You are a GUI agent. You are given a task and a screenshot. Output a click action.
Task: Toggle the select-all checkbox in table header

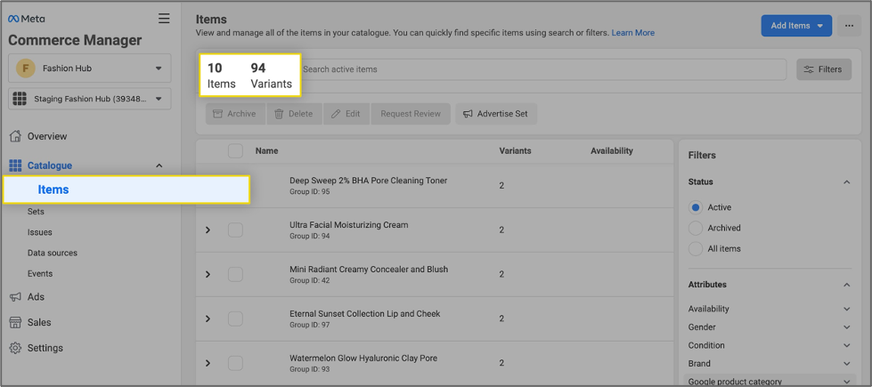coord(235,151)
